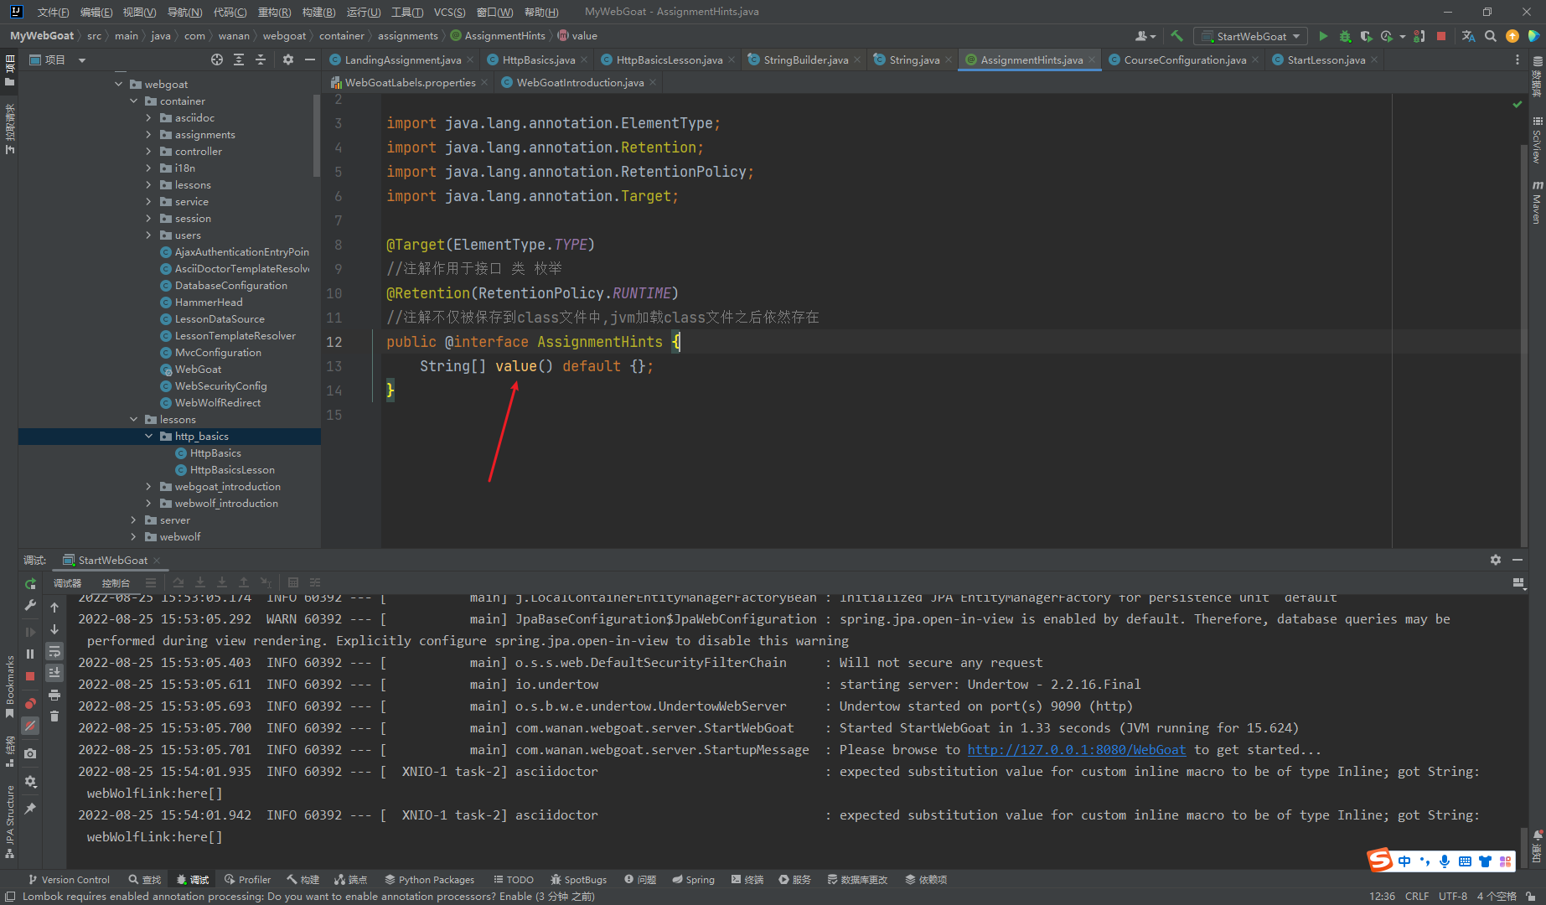Toggle the Sogou microphone voice input
The height and width of the screenshot is (905, 1546).
1445,861
